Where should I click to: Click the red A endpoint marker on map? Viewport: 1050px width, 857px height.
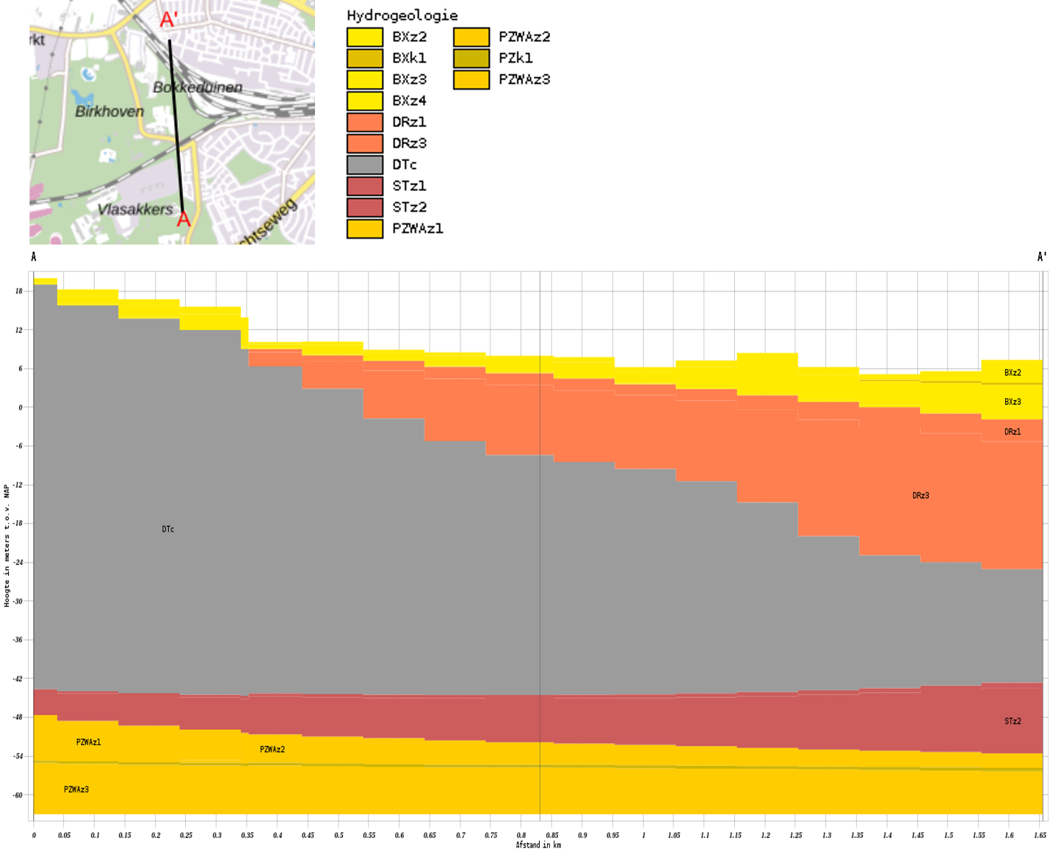pos(184,219)
